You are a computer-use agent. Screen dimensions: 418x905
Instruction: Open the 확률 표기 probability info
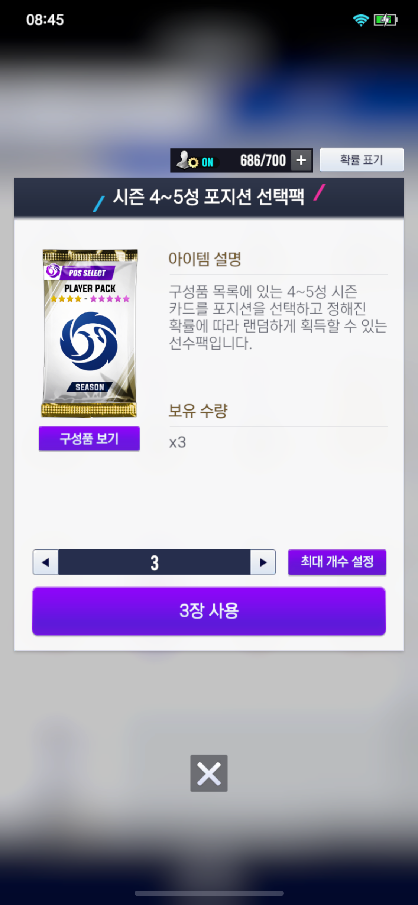[x=362, y=160]
